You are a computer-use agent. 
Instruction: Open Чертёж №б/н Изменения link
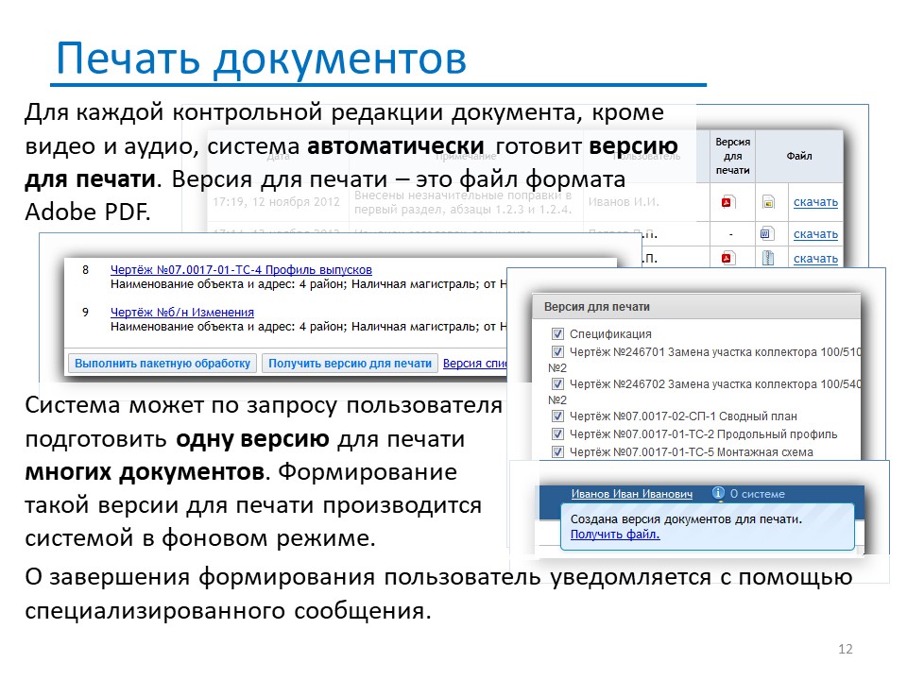pyautogui.click(x=182, y=313)
